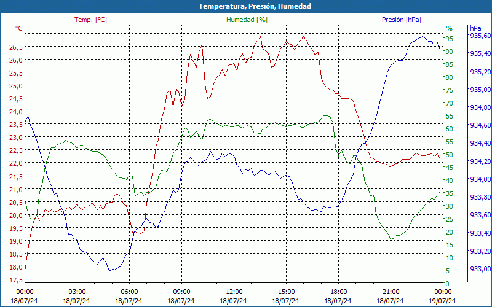Click the '19,0' temperature axis value
492x307 pixels.
coord(16,241)
